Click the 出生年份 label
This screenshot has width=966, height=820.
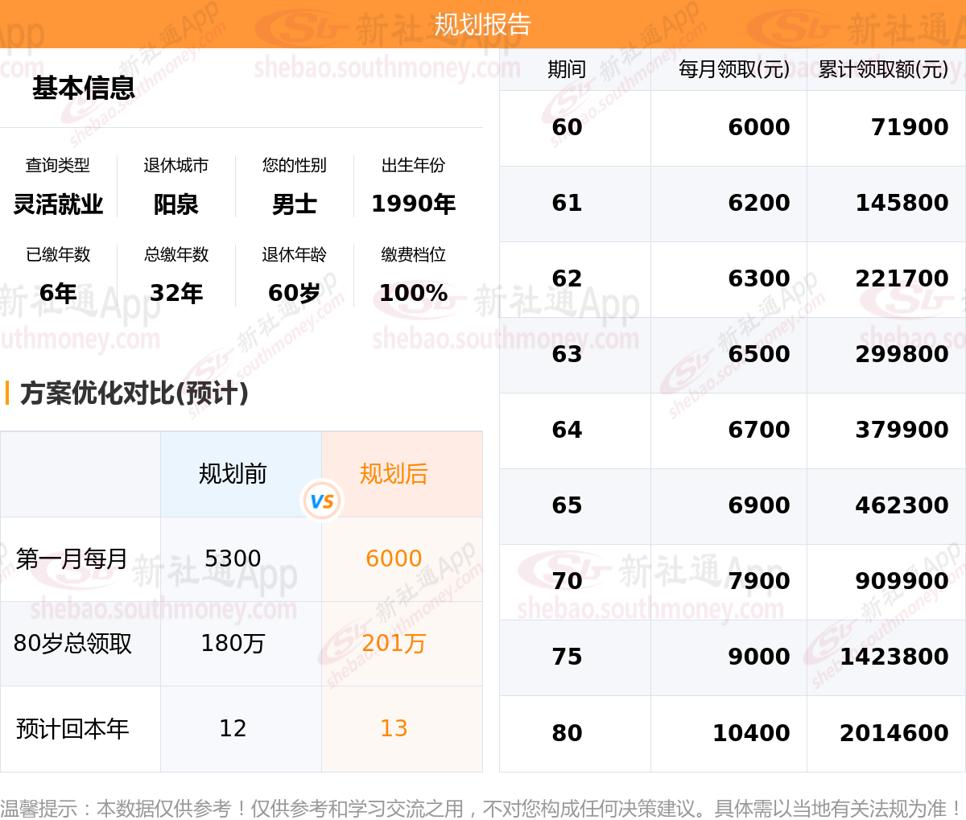[x=413, y=165]
